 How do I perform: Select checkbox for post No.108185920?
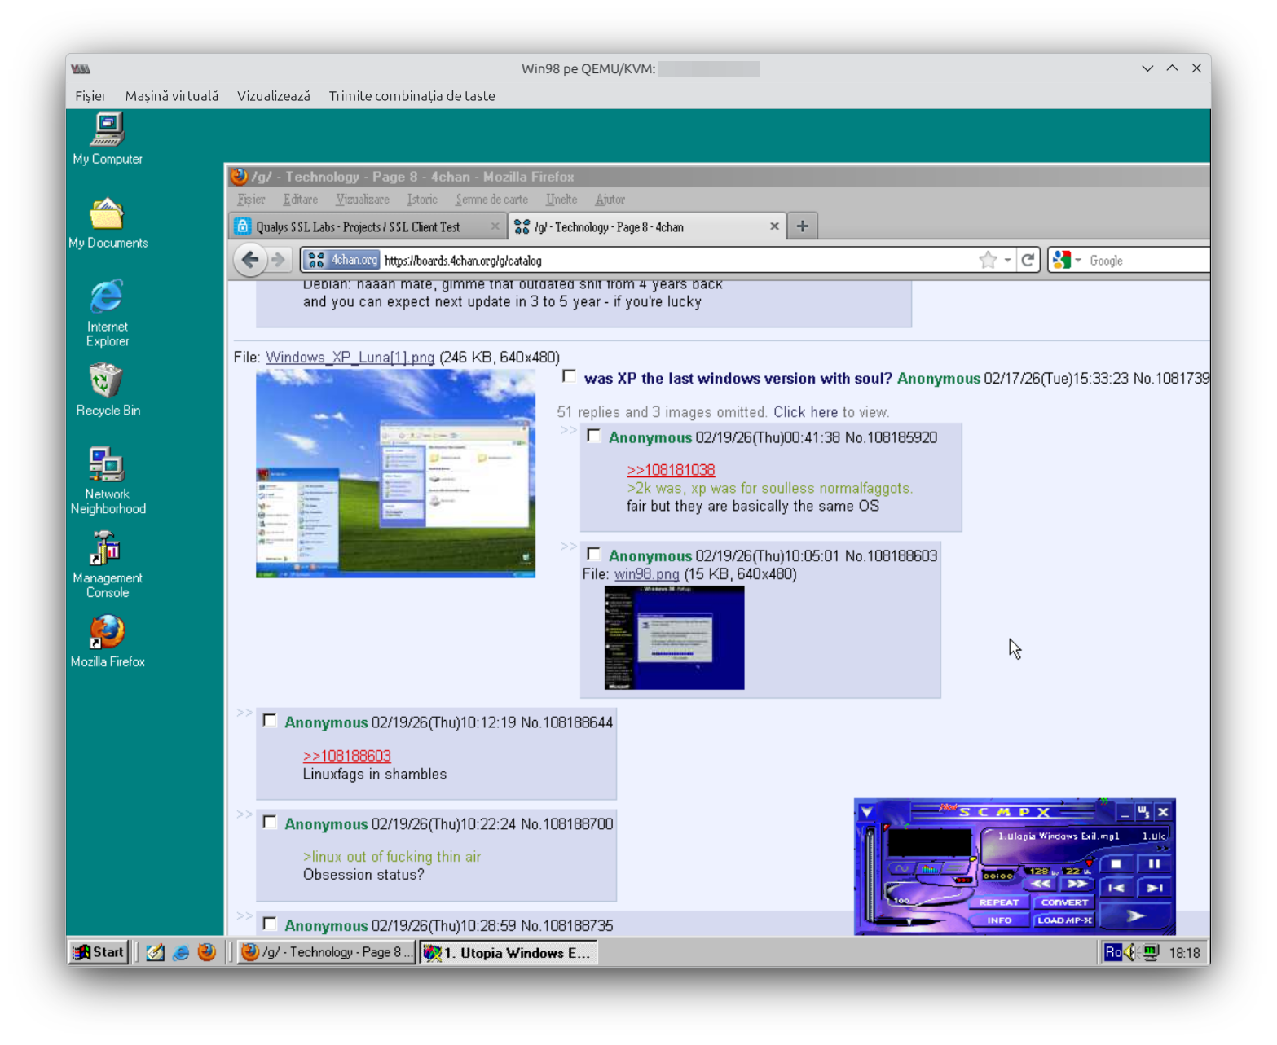594,436
